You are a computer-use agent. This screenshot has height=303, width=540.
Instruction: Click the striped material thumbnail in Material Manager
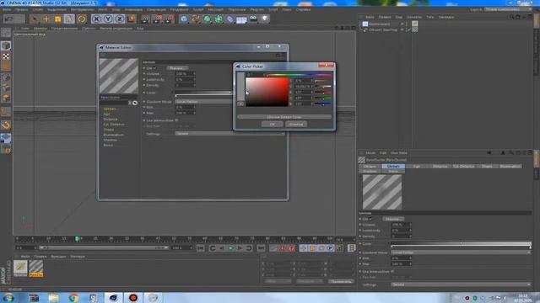pos(35,268)
